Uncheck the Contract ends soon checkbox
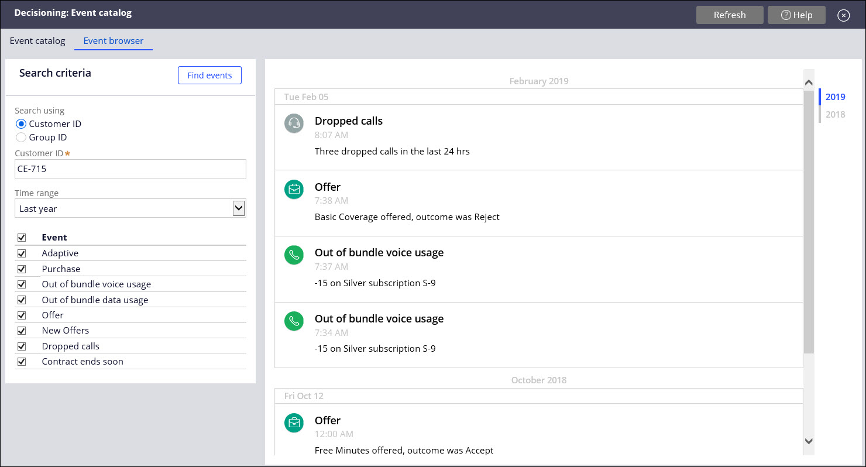Image resolution: width=866 pixels, height=467 pixels. 22,362
